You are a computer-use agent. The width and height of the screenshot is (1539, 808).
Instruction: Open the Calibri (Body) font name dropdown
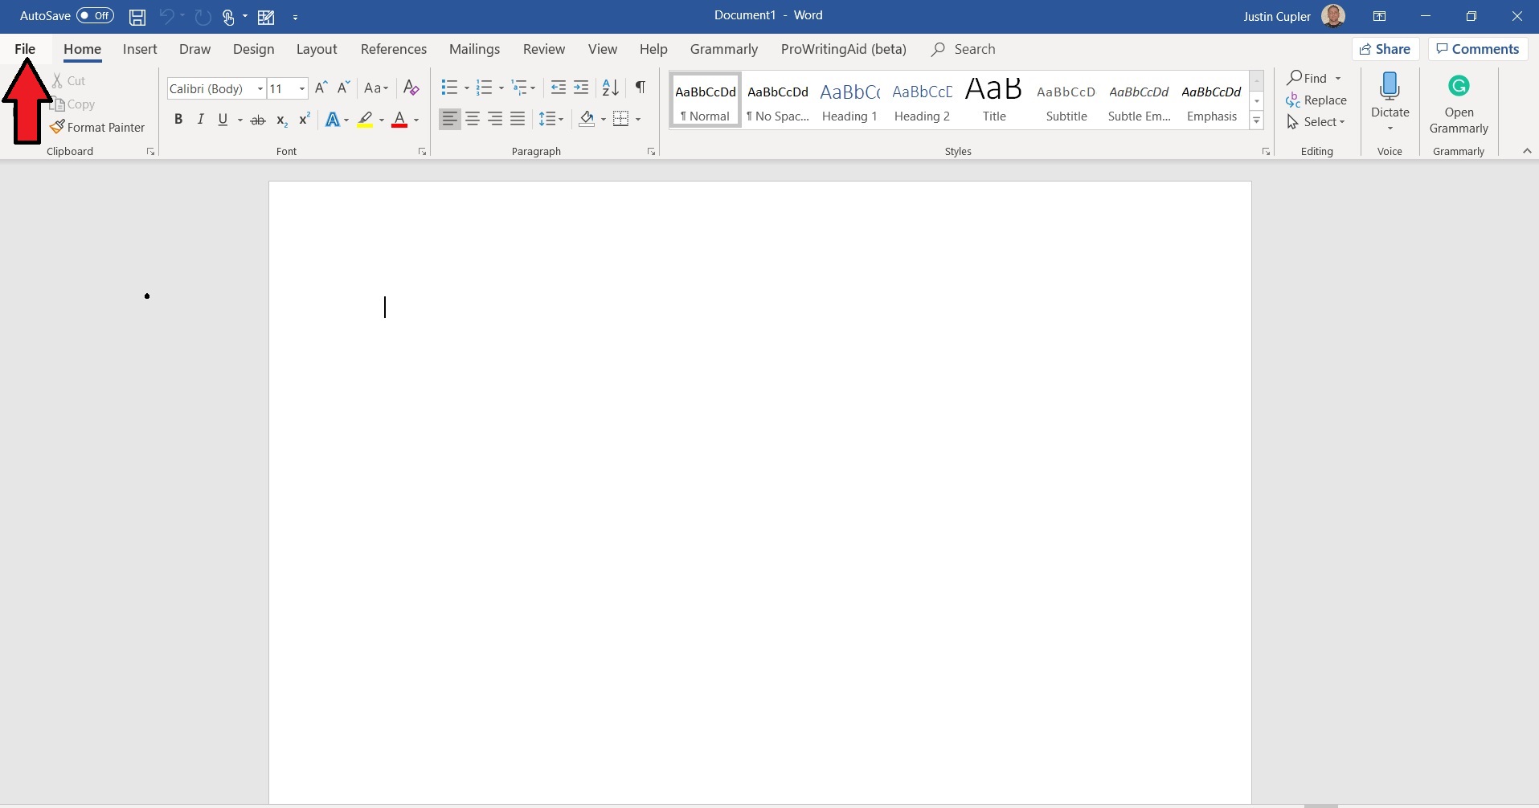[260, 88]
